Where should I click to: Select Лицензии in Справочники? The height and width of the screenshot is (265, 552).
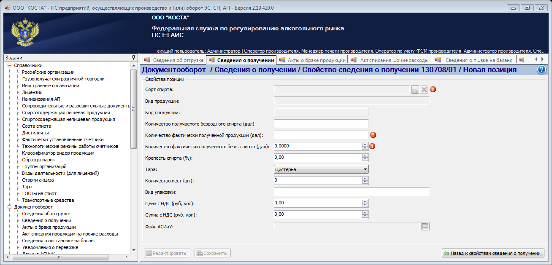[x=32, y=92]
